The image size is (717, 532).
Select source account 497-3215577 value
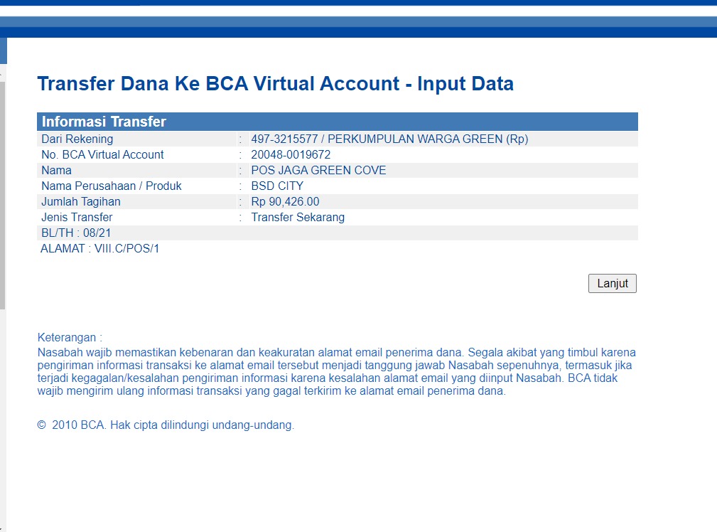pyautogui.click(x=389, y=139)
